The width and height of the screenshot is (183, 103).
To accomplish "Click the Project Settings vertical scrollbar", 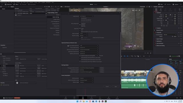I will pyautogui.click(x=120, y=58).
